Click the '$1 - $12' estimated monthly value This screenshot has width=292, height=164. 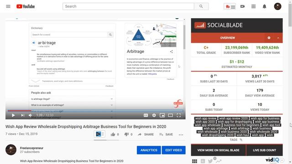tap(237, 62)
